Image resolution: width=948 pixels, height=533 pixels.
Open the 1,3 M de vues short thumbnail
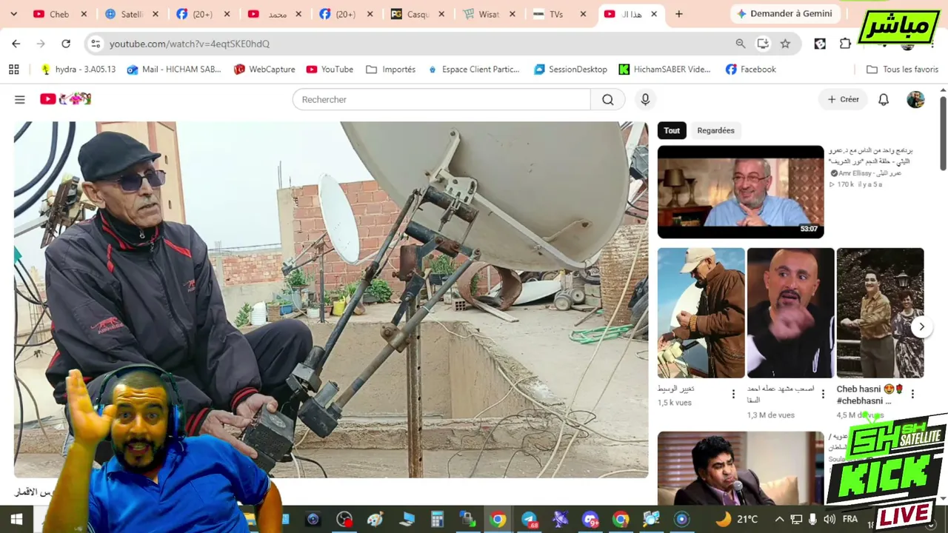pos(790,313)
